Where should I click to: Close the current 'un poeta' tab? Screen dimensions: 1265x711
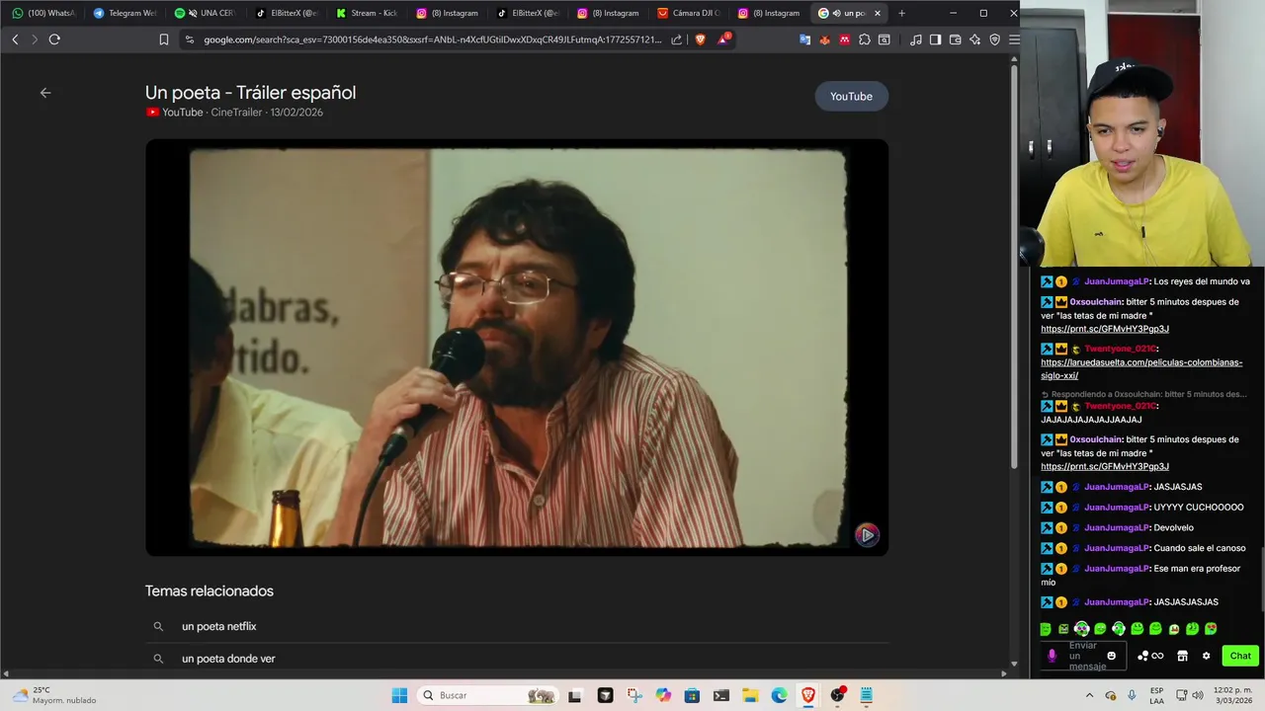coord(877,13)
